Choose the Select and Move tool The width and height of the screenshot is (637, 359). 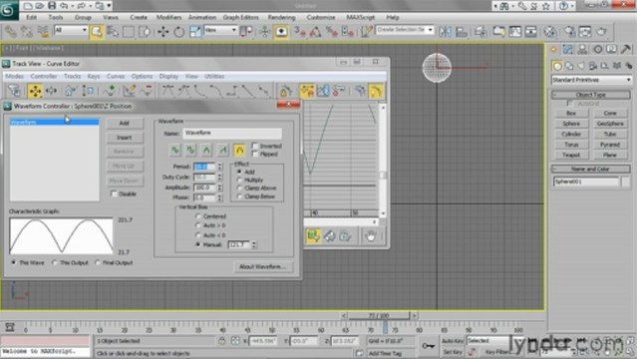(162, 31)
